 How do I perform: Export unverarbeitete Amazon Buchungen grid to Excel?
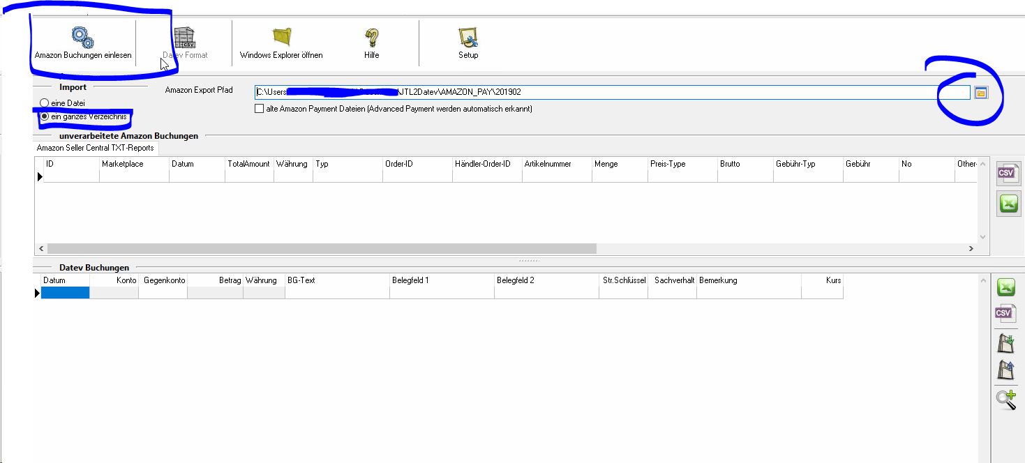coord(1008,204)
